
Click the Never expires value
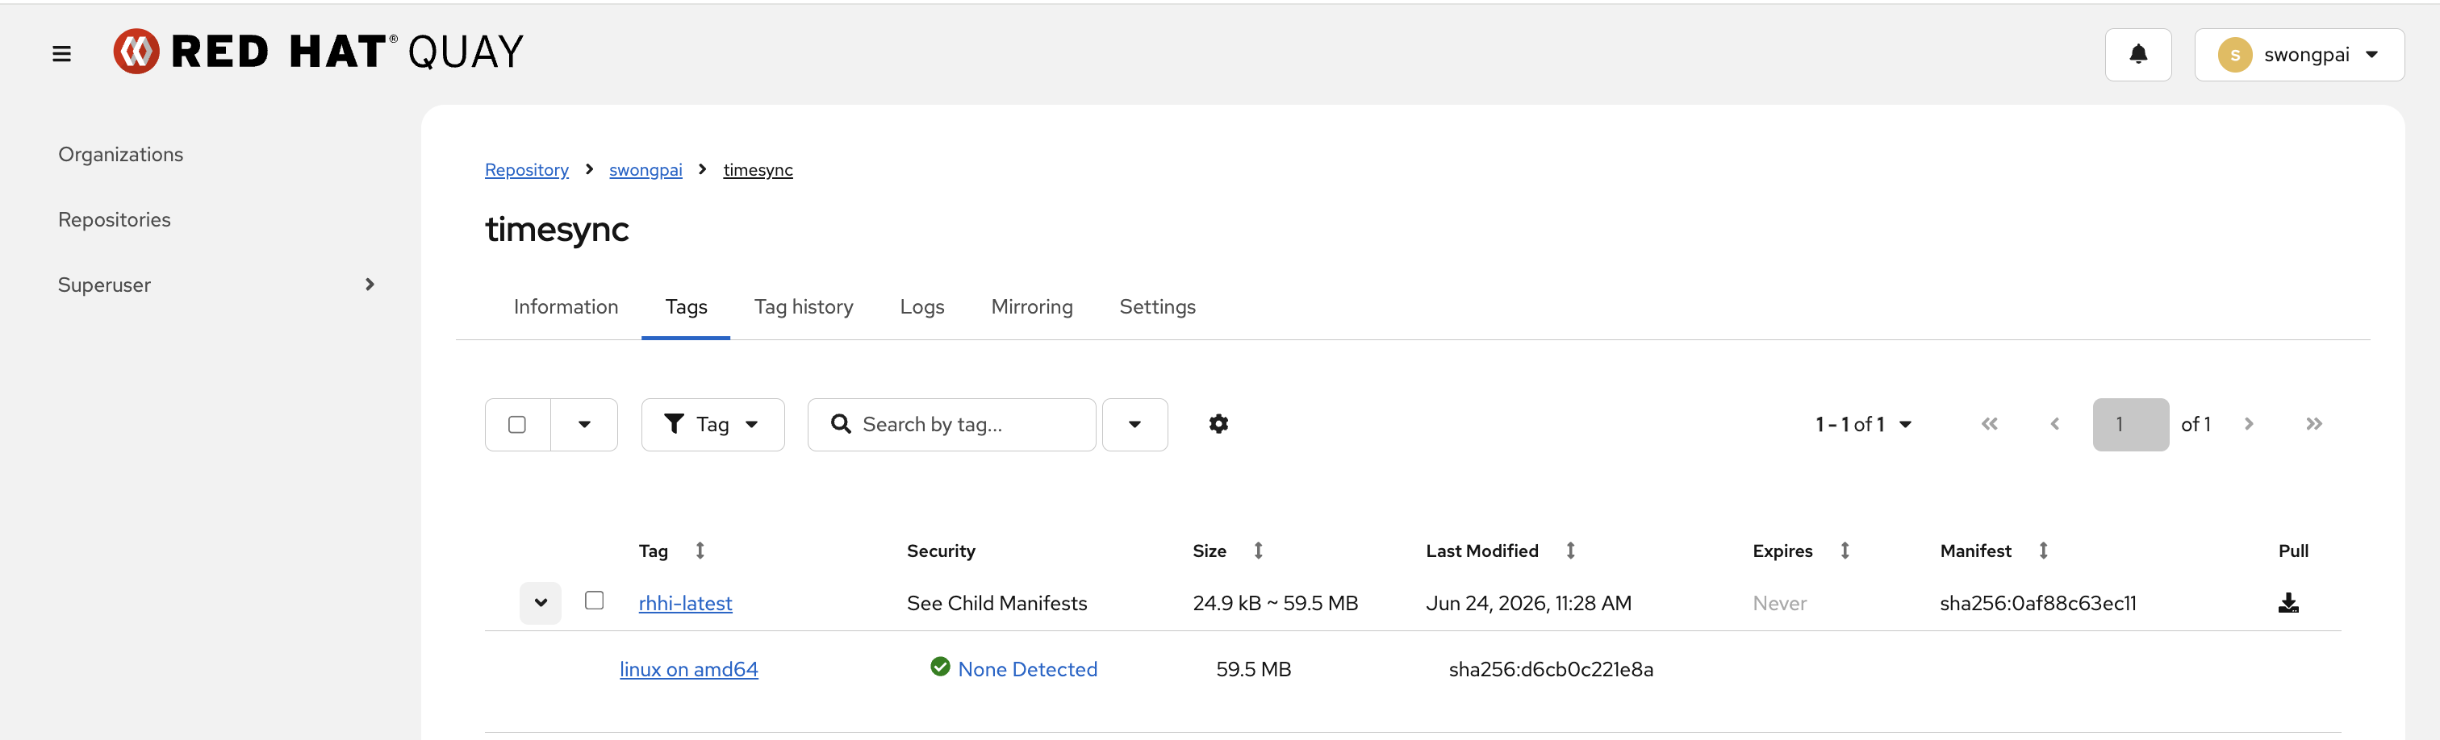tap(1779, 603)
